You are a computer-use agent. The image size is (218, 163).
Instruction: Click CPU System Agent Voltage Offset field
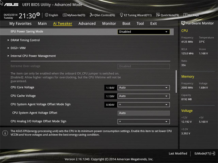click(x=144, y=113)
